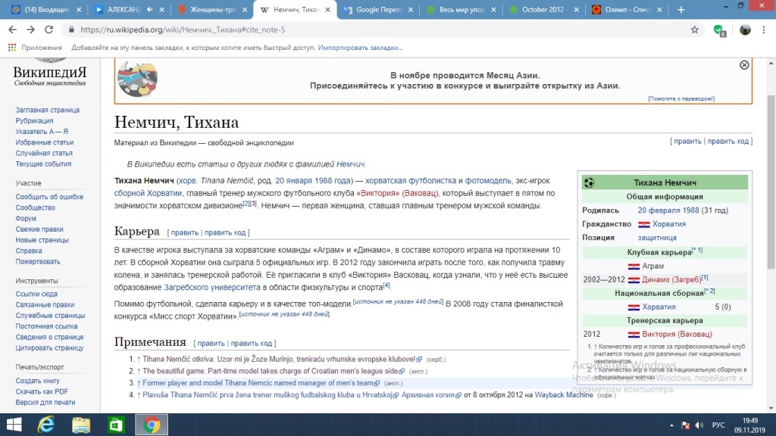Screen dimensions: 776x436
Task: Open фотомодель link in intro
Action: click(x=488, y=180)
